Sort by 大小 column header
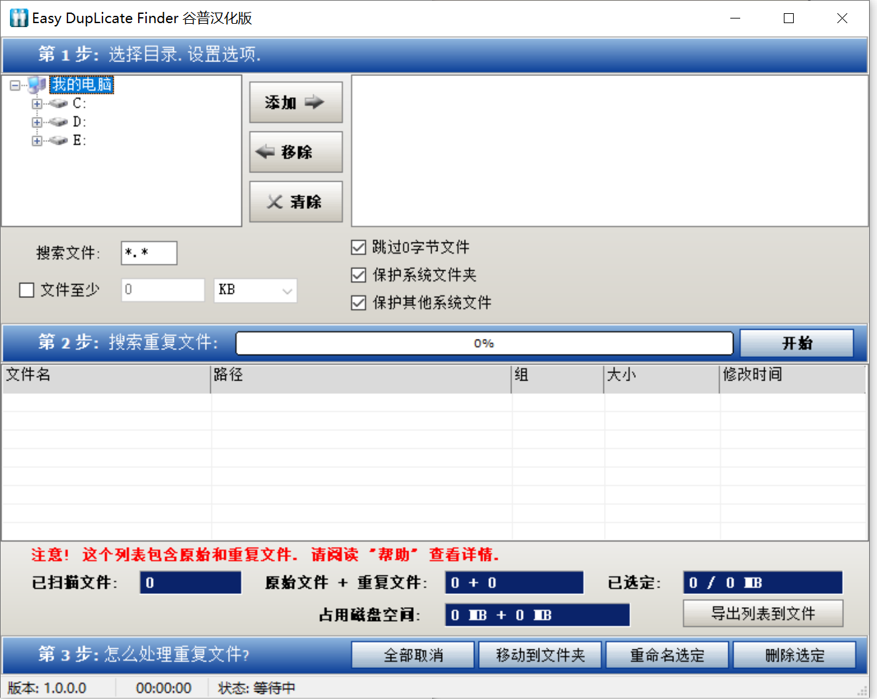Viewport: 877px width, 699px height. click(662, 379)
